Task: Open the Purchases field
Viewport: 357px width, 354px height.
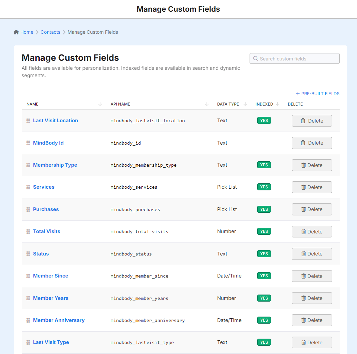Action: click(46, 209)
